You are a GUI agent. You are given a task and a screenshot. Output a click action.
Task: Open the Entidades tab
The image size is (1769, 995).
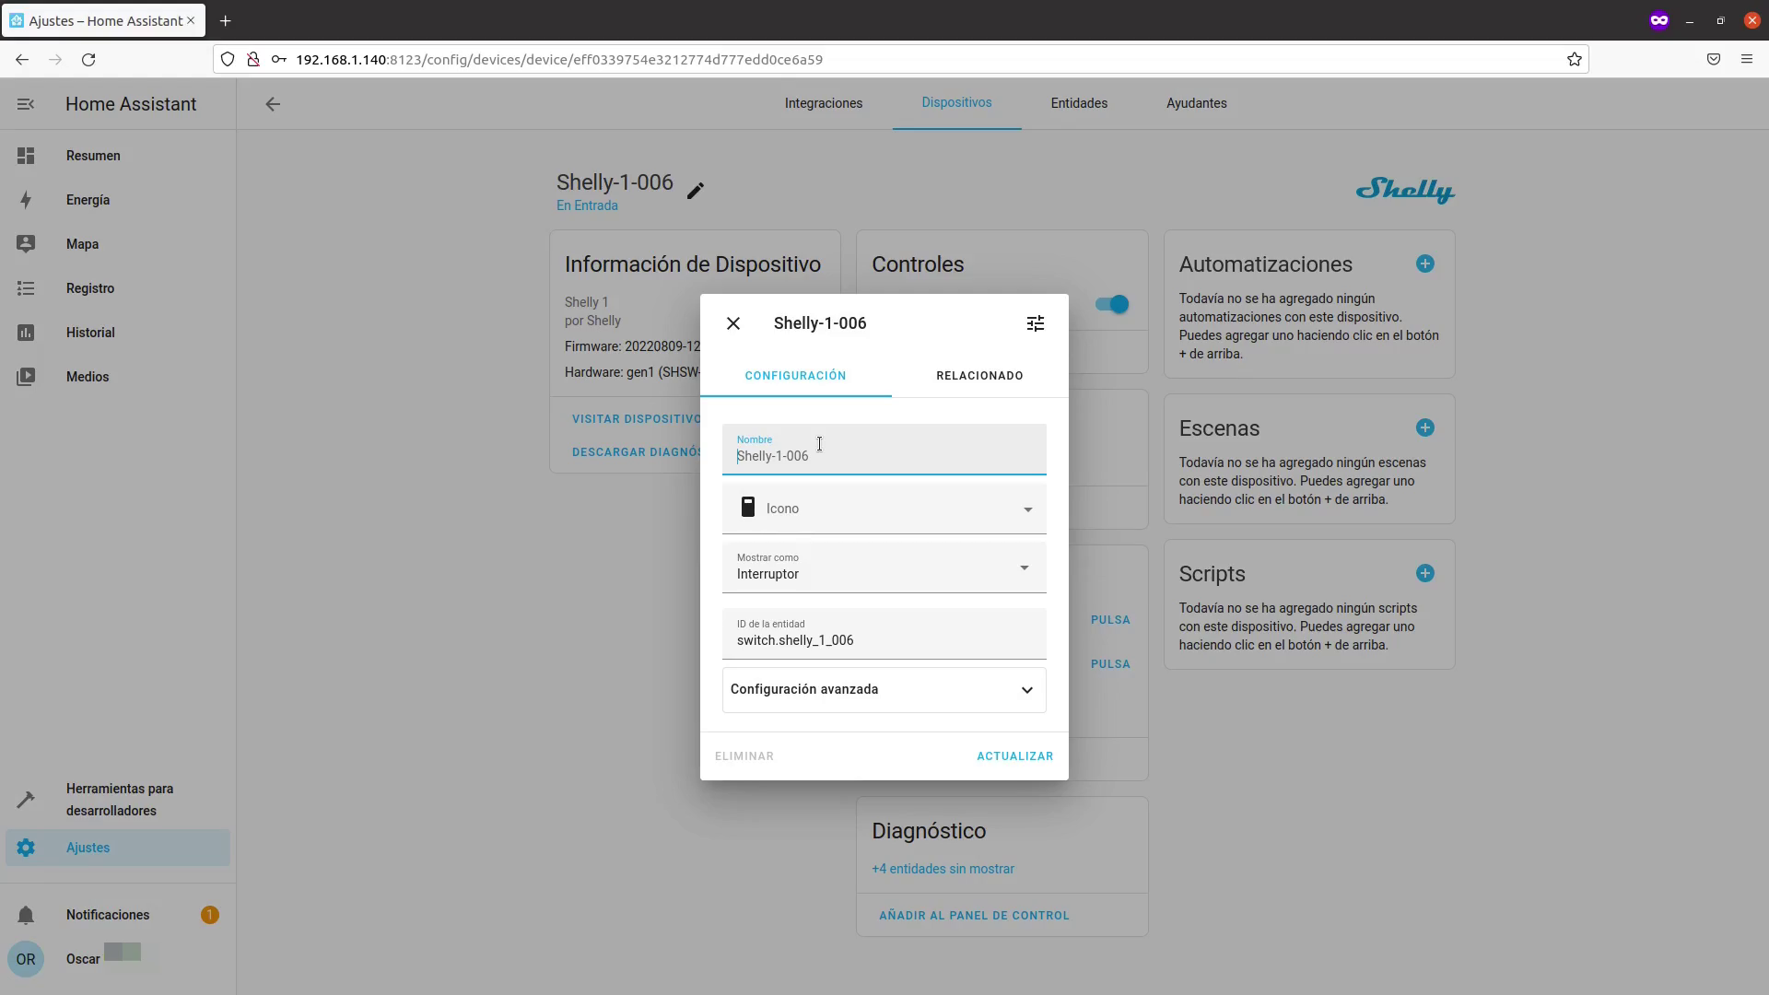point(1079,103)
